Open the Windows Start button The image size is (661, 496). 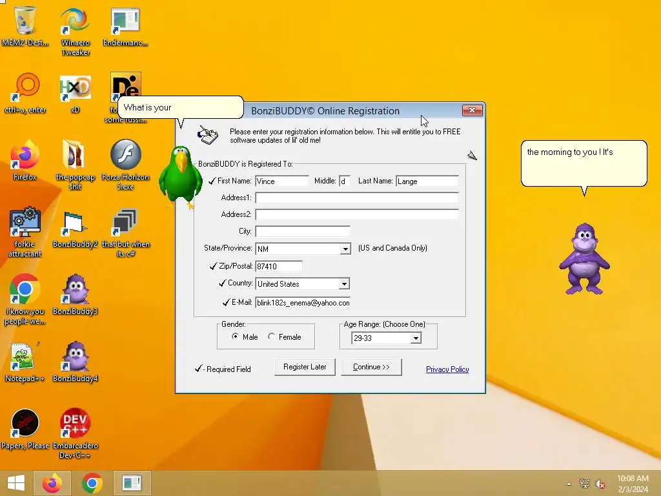16,483
